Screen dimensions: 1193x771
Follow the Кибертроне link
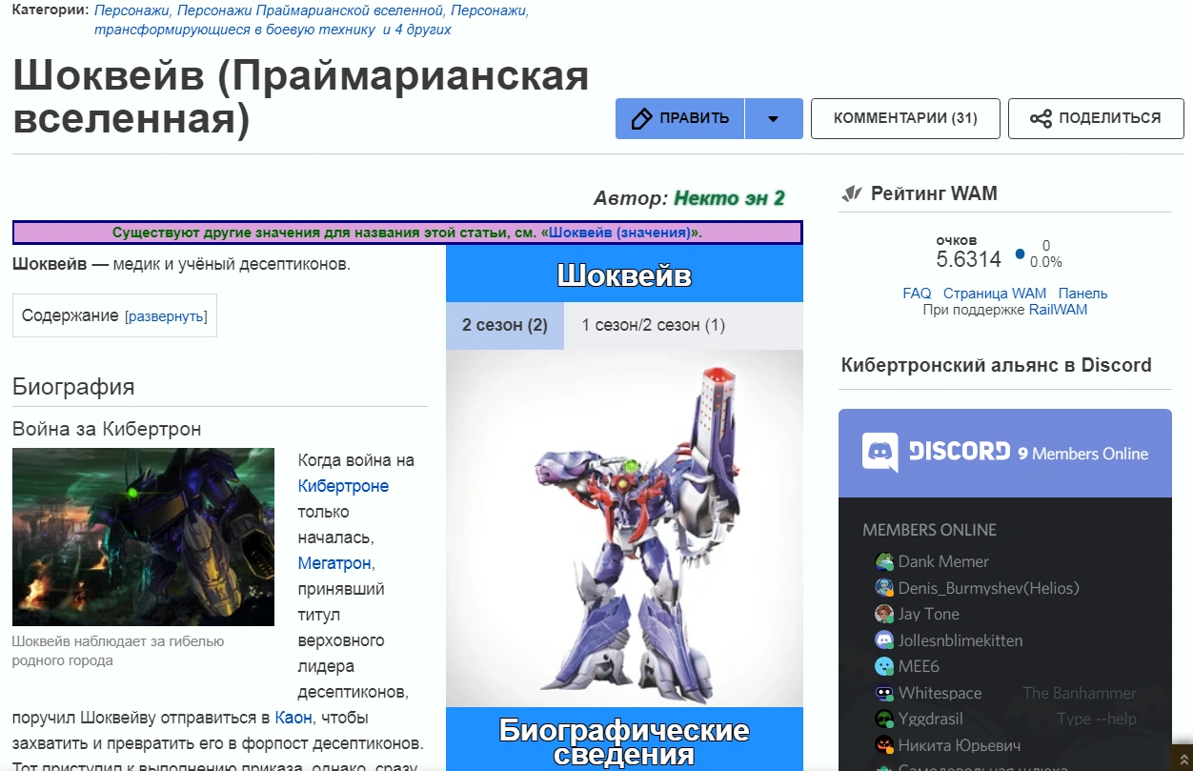[x=343, y=486]
